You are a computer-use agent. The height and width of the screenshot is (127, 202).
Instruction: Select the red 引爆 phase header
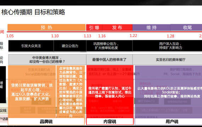click(x=94, y=28)
